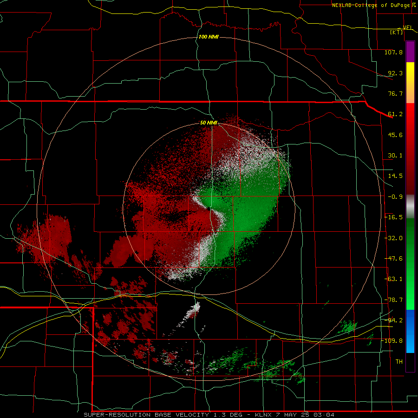
Task: Click the 30.1 scale value
Action: point(395,156)
